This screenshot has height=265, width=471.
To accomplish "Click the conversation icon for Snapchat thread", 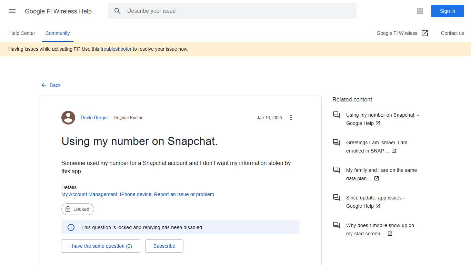I will click(336, 115).
